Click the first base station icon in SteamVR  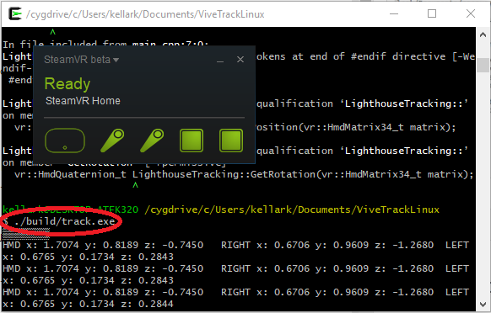tap(192, 141)
